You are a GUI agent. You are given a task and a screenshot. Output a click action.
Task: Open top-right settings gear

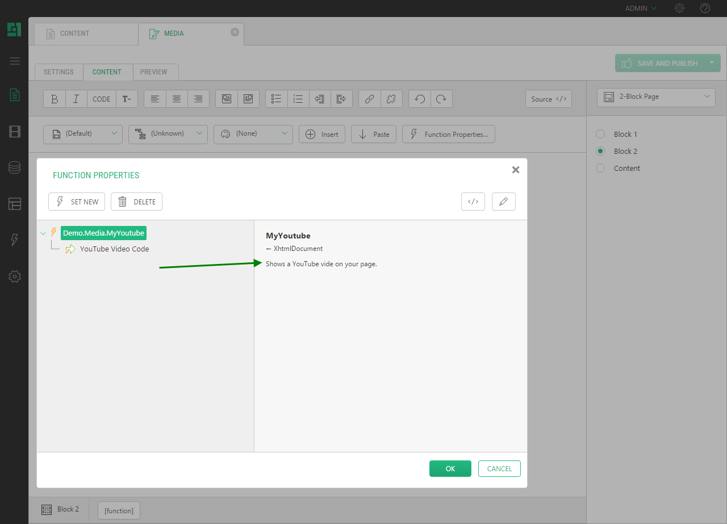[x=679, y=9]
